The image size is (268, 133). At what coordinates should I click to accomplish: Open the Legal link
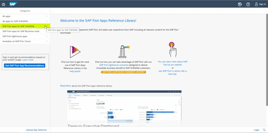tap(256, 130)
